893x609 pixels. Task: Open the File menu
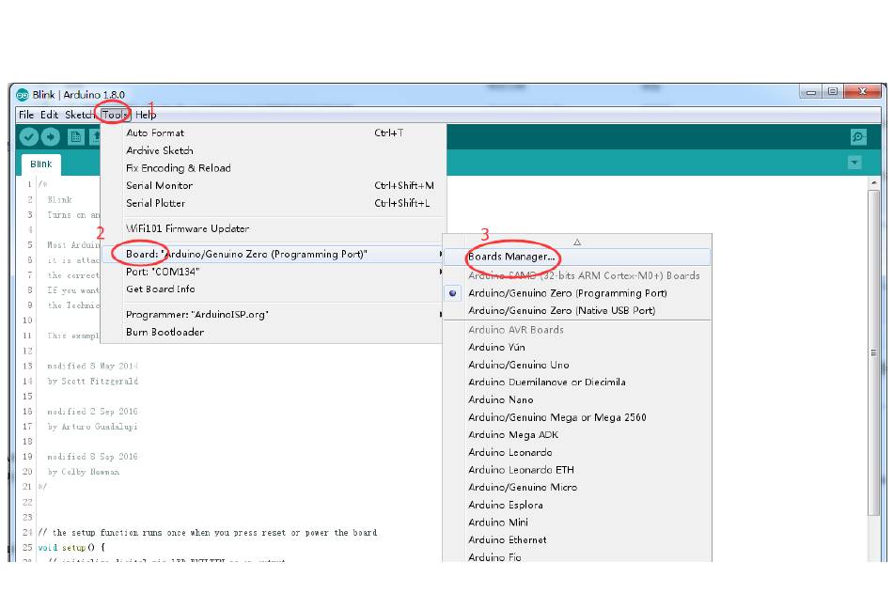[26, 115]
